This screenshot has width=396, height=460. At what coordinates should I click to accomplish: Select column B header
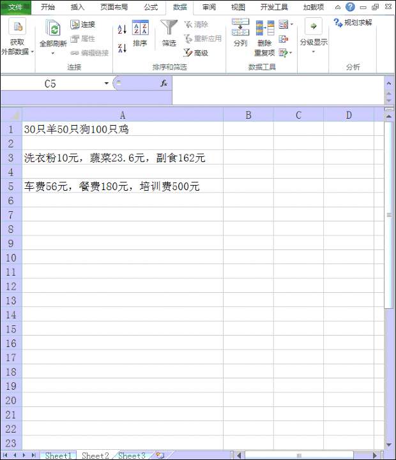[248, 115]
